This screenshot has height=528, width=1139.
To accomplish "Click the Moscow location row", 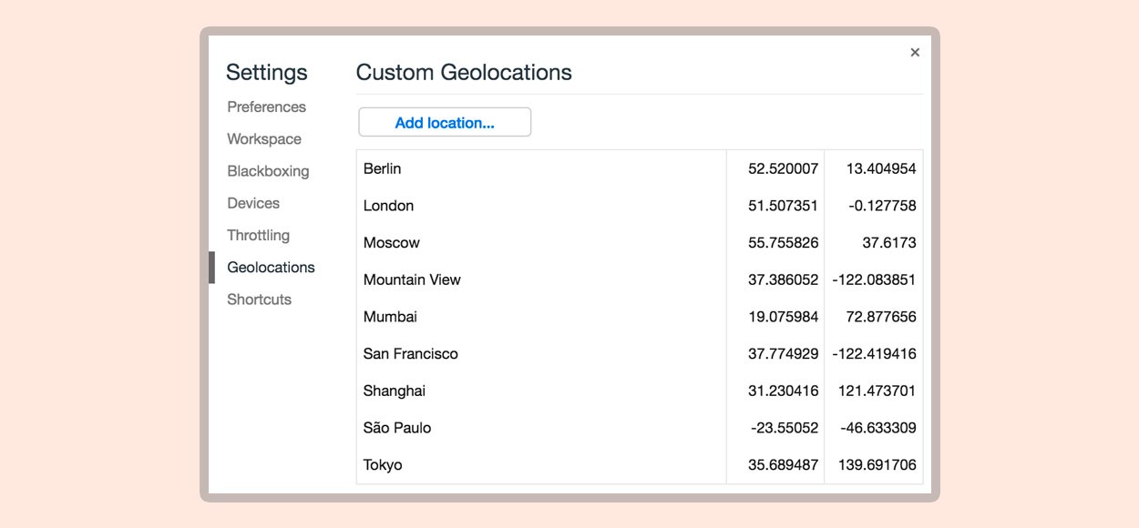I will (640, 243).
